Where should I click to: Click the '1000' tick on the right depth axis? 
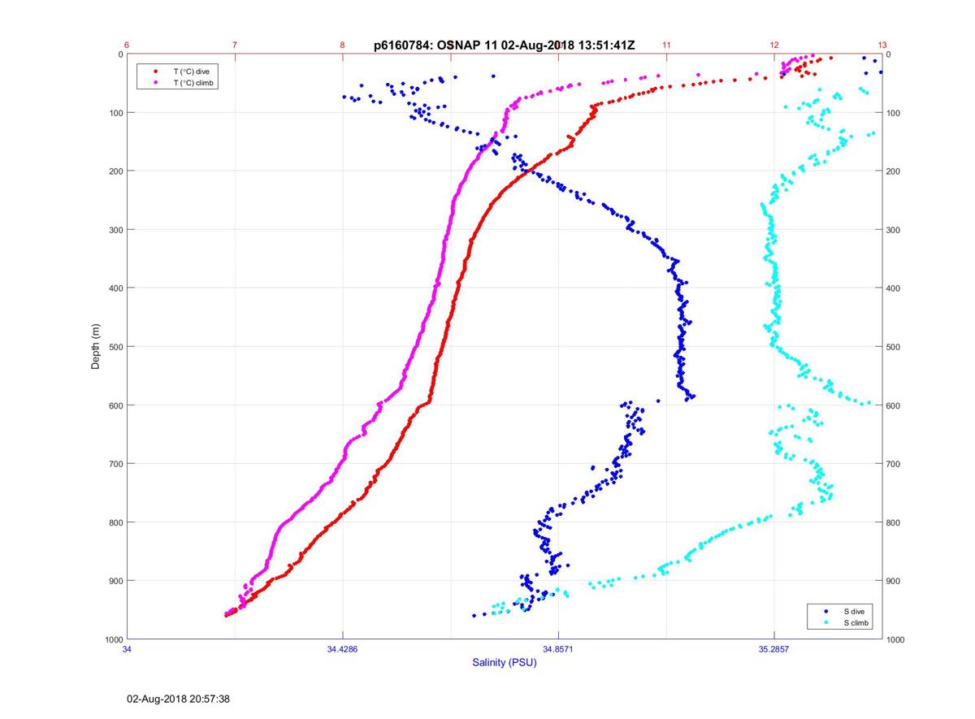coord(896,639)
